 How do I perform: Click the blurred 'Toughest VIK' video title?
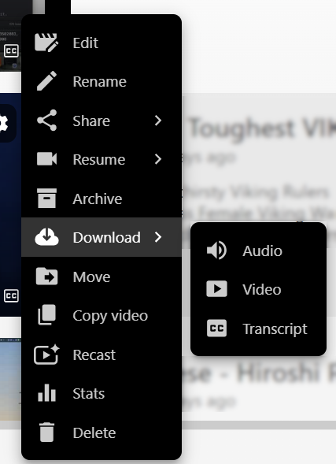point(262,128)
